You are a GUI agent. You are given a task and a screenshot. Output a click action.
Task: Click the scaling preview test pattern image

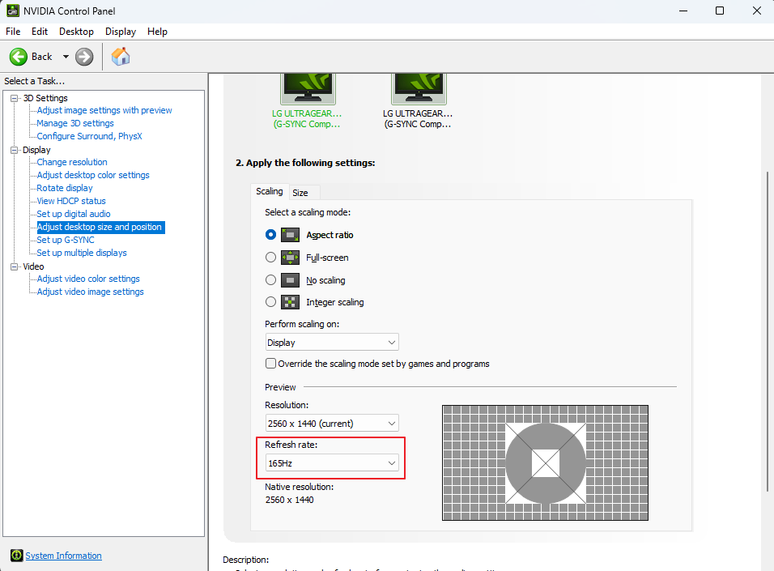tap(545, 462)
